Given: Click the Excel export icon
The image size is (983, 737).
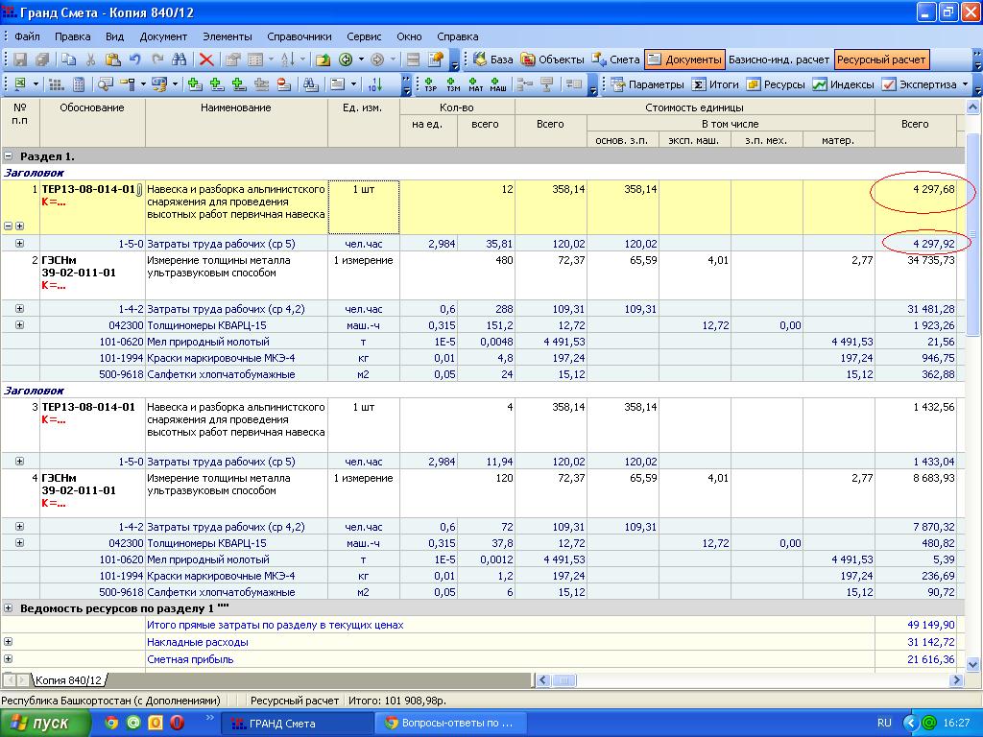Looking at the screenshot, I should point(20,84).
